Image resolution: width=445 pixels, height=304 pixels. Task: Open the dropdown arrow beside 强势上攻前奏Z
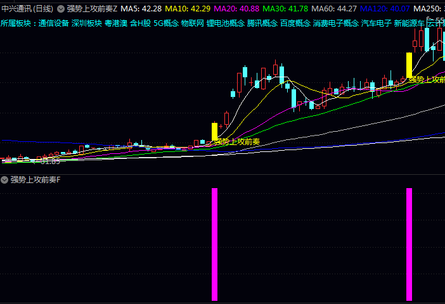[x=61, y=9]
